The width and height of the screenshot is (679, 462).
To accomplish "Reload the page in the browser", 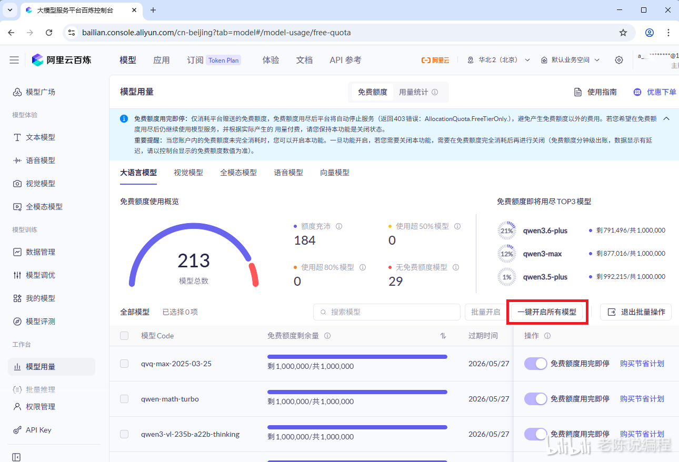I will (49, 33).
